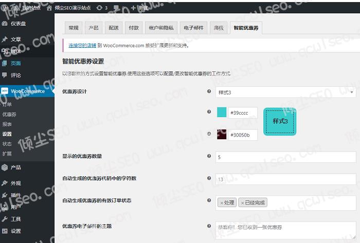Screen dimensions: 360x243
Task: Click help icon for 自动生成优惠券的有效订单状态
Action: coord(209,200)
